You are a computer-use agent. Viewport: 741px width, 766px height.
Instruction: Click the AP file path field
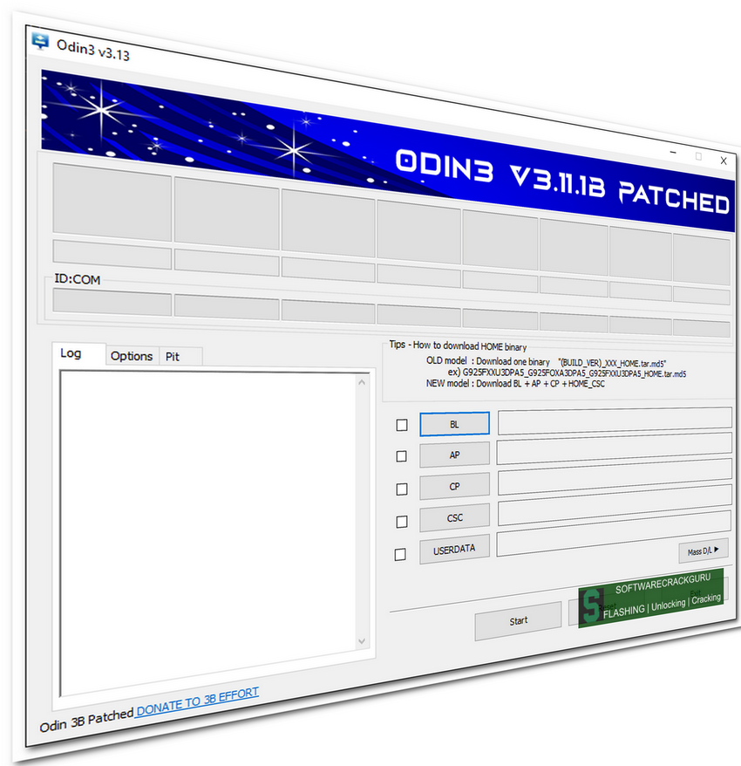click(x=615, y=449)
